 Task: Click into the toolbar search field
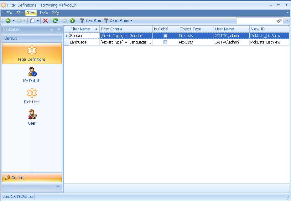pyautogui.click(x=256, y=21)
